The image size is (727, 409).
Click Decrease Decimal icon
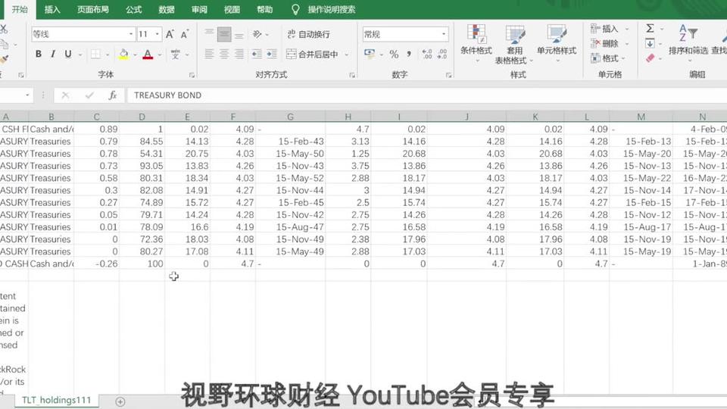click(442, 55)
